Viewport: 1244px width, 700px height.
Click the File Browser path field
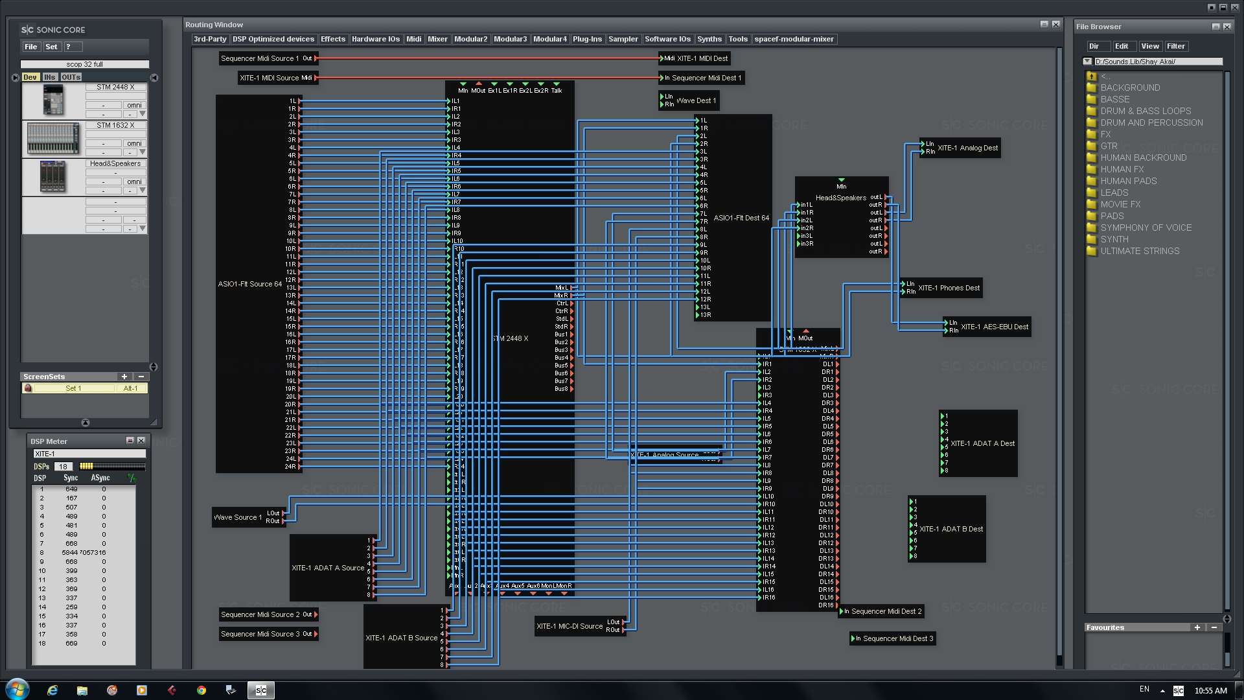tap(1158, 62)
